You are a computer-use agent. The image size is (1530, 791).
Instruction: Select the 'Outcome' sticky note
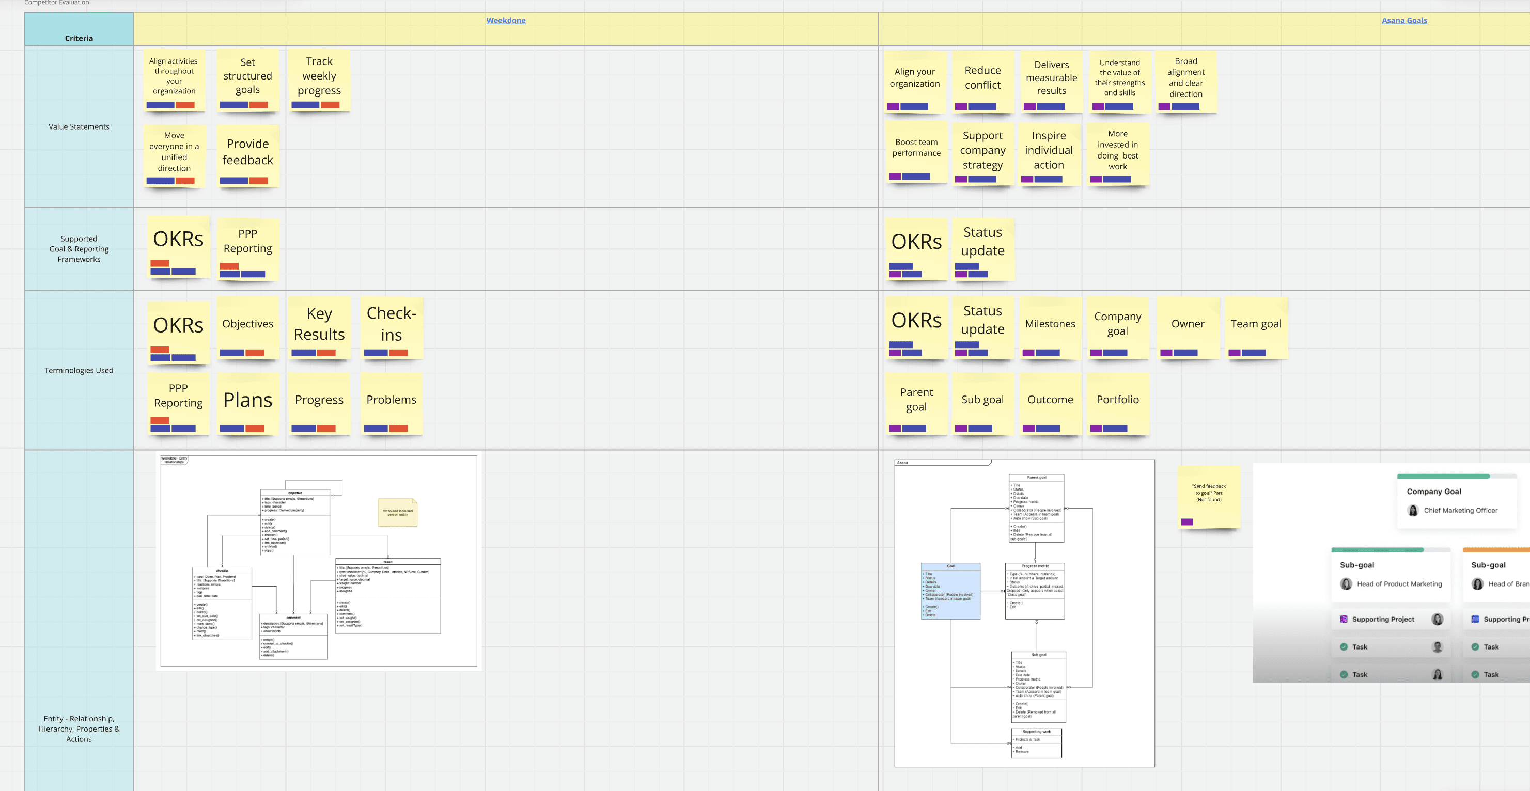[x=1050, y=404]
